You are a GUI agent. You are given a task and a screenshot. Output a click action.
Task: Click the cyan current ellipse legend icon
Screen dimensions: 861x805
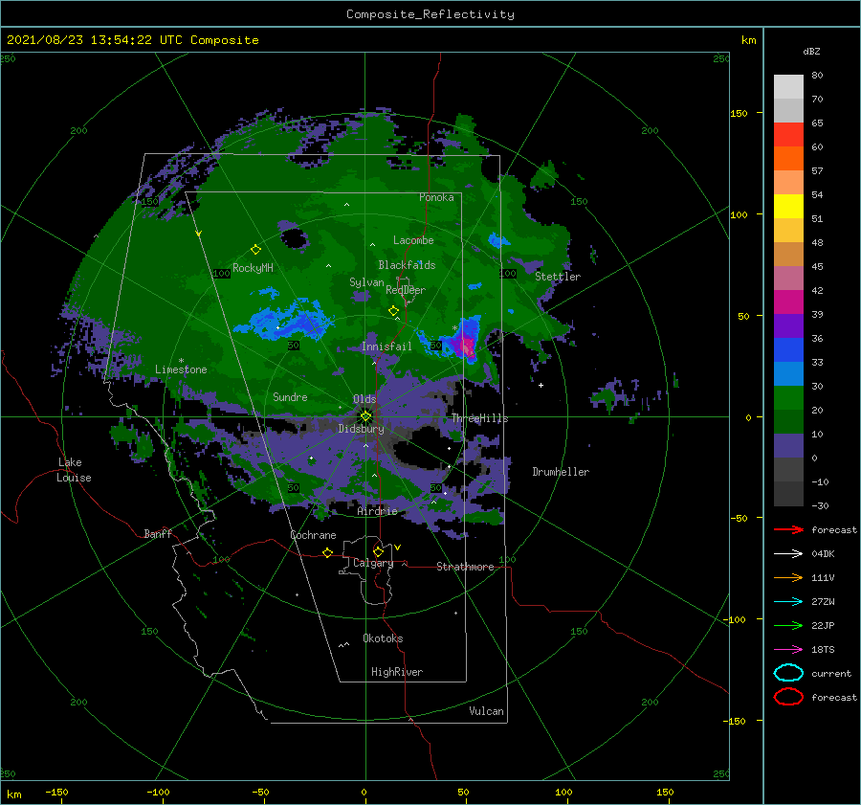pos(788,673)
